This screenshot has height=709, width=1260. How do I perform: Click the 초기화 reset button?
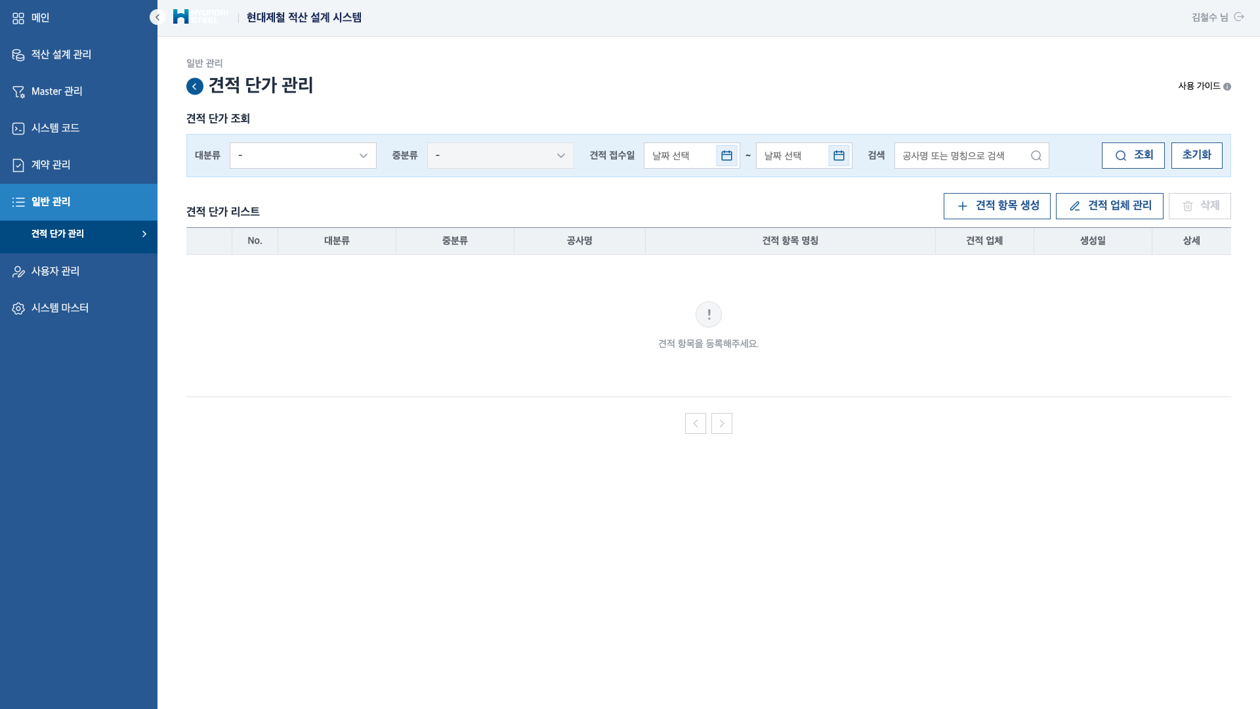pos(1196,156)
